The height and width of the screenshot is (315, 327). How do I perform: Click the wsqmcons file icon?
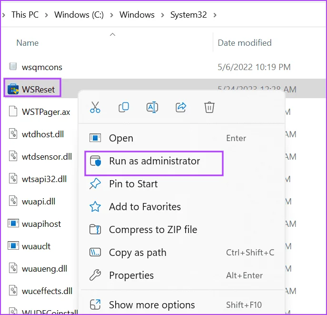tap(13, 67)
